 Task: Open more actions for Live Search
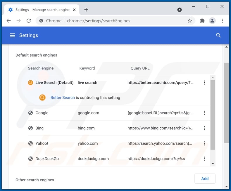point(204,83)
